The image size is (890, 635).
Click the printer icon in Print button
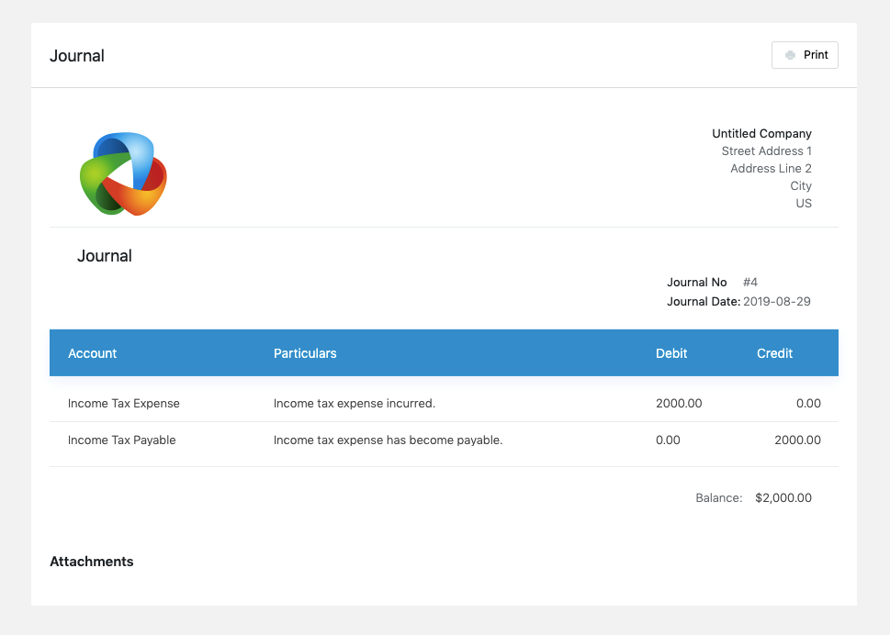[x=790, y=55]
